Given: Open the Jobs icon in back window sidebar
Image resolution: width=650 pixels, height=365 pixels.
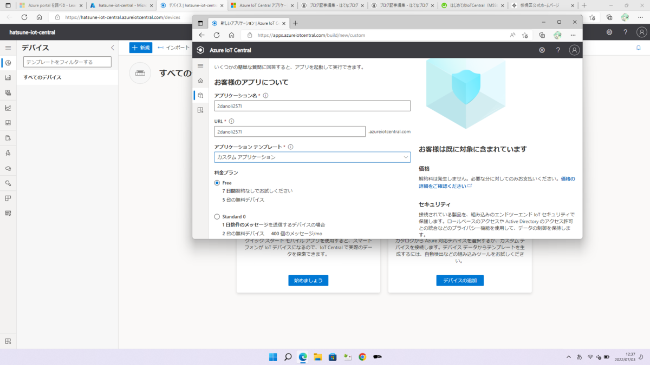Looking at the screenshot, I should [x=8, y=138].
